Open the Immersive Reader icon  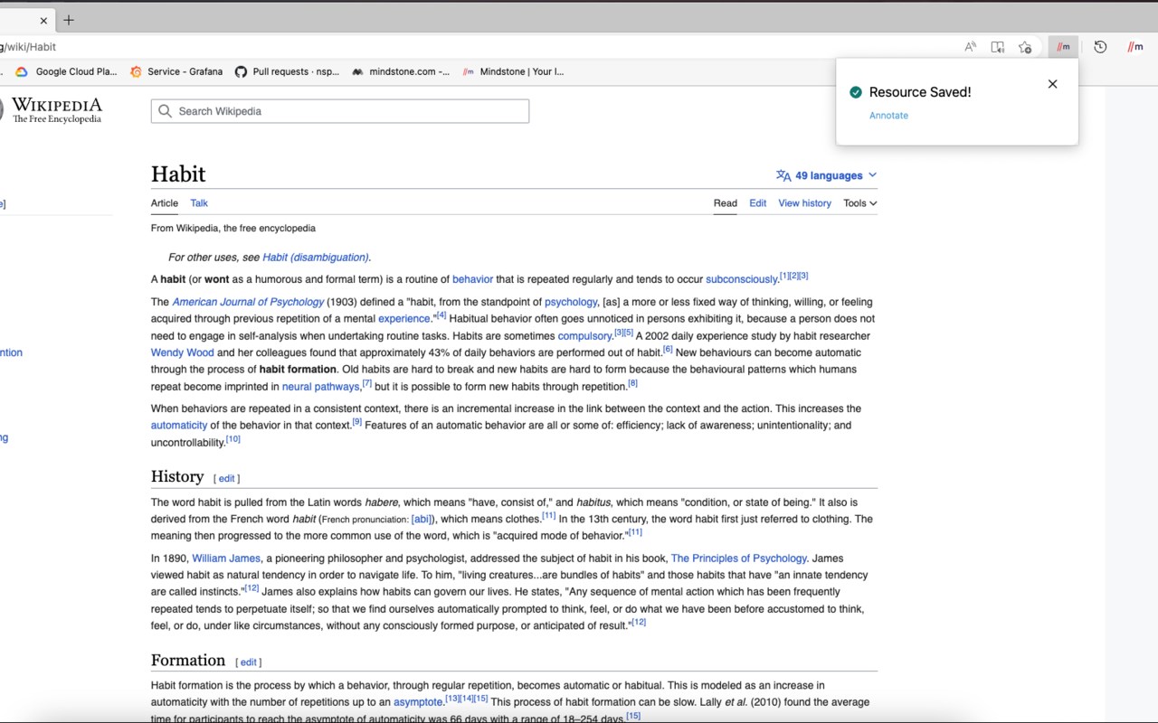(998, 47)
